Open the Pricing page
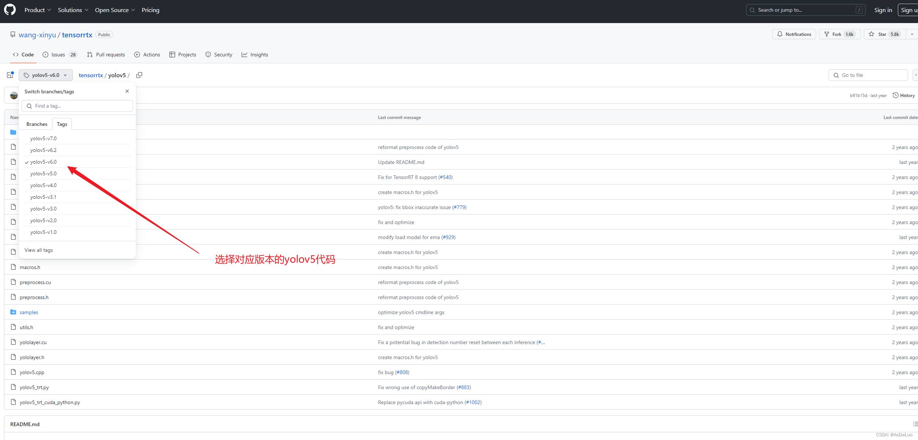This screenshot has height=440, width=918. 151,10
